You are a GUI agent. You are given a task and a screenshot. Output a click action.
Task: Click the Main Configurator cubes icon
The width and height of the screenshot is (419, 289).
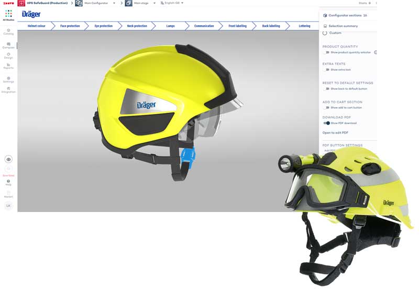tap(79, 3)
